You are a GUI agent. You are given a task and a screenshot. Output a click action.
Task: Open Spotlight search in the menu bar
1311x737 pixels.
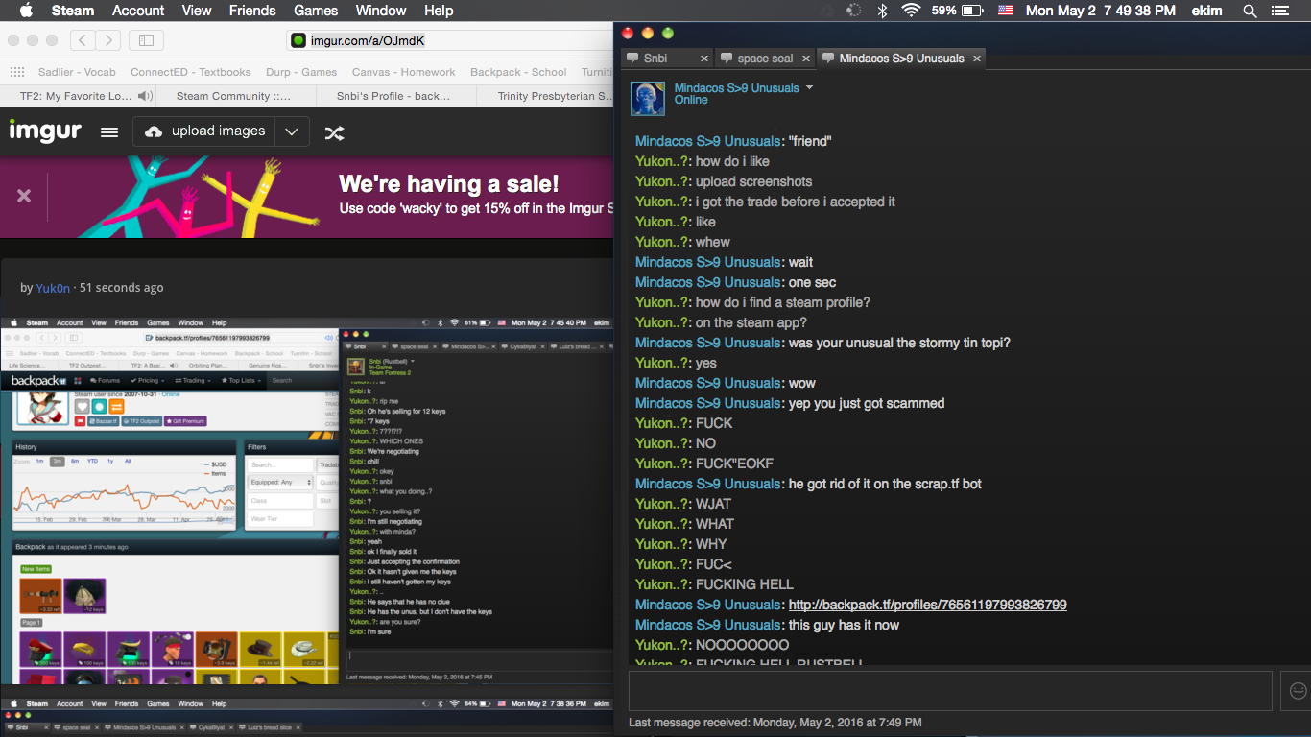click(x=1250, y=11)
